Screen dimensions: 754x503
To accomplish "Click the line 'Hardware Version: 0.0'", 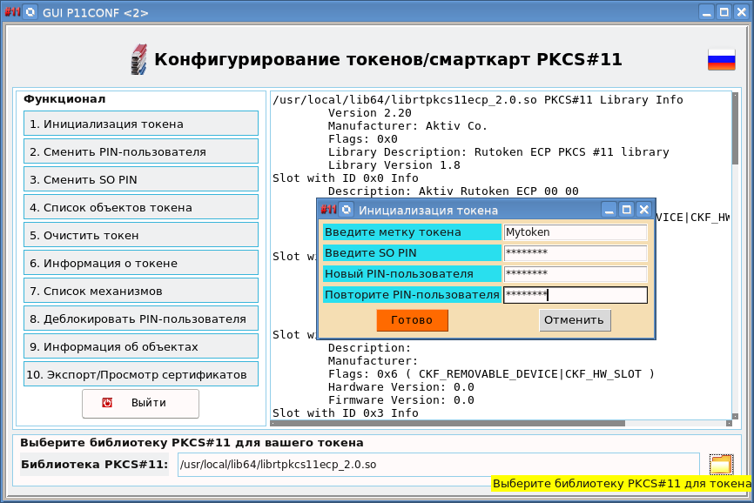I will 401,387.
